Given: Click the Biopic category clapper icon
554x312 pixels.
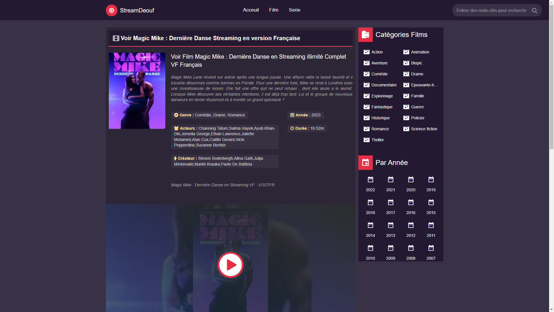Looking at the screenshot, I should (x=406, y=63).
